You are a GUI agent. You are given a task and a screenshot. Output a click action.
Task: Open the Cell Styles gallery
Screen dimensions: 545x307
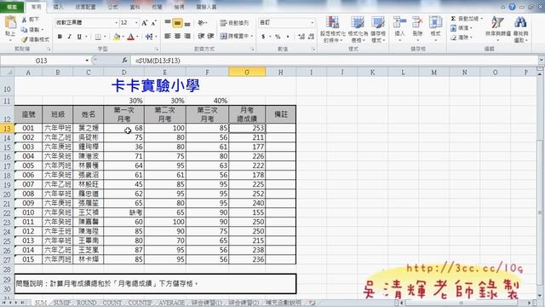point(378,29)
